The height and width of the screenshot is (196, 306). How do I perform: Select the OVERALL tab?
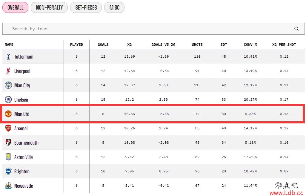click(15, 7)
